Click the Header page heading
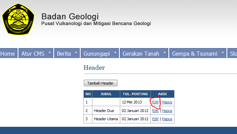This screenshot has width=237, height=134. 94,68
